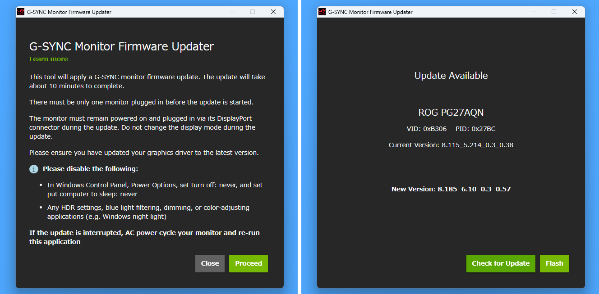Click the 'VID: 0xB306' value
The image size is (599, 294).
point(427,129)
